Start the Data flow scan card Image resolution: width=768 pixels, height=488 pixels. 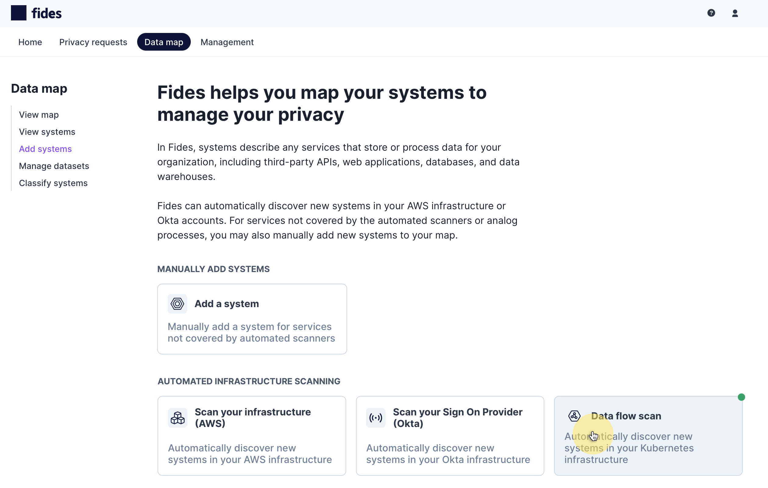pyautogui.click(x=648, y=436)
